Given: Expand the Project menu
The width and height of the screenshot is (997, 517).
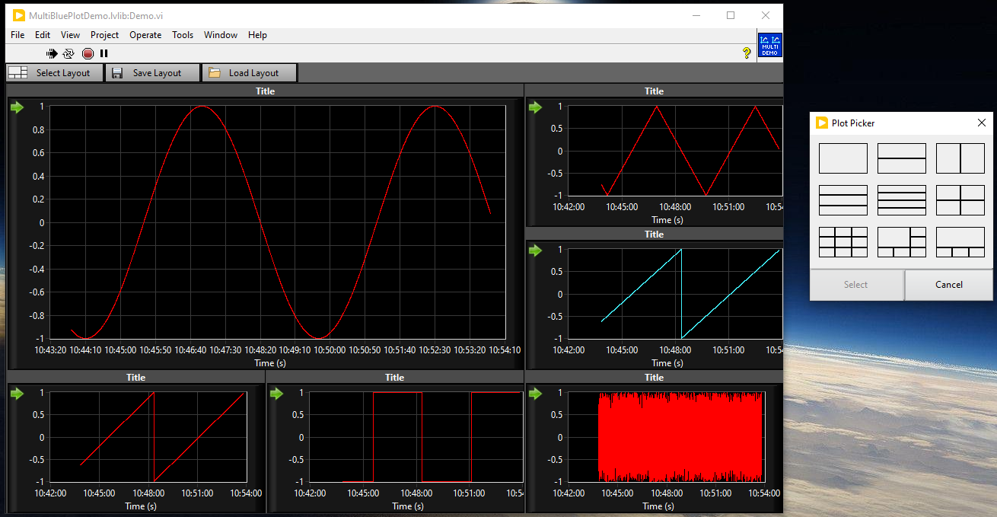Looking at the screenshot, I should tap(104, 35).
